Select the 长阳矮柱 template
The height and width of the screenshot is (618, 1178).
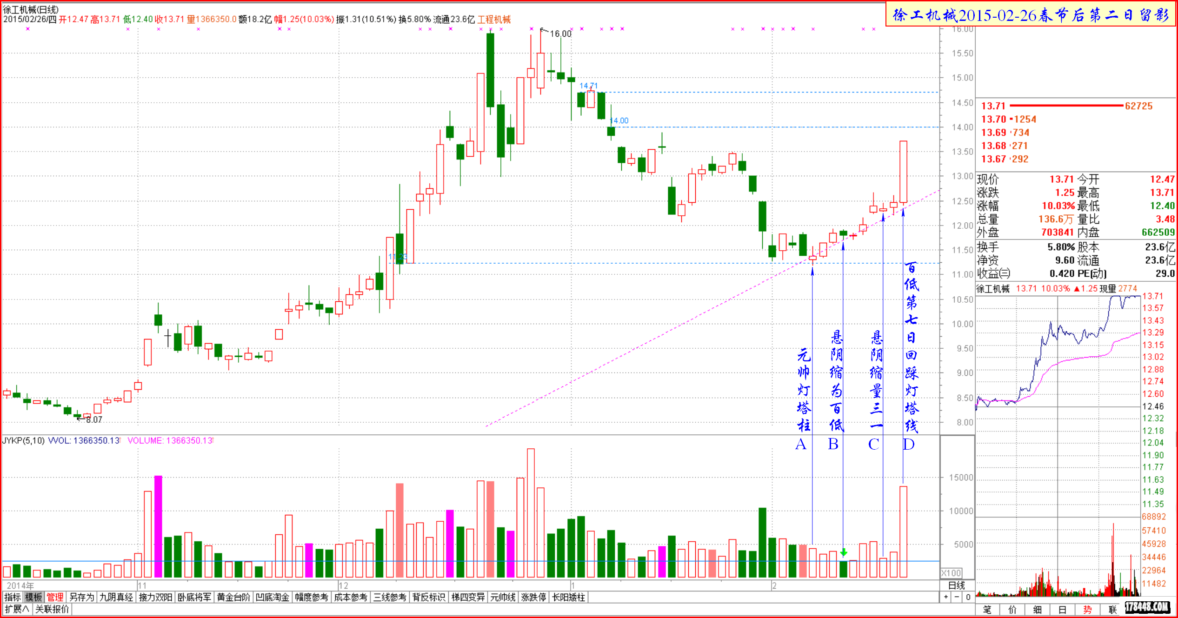point(568,597)
